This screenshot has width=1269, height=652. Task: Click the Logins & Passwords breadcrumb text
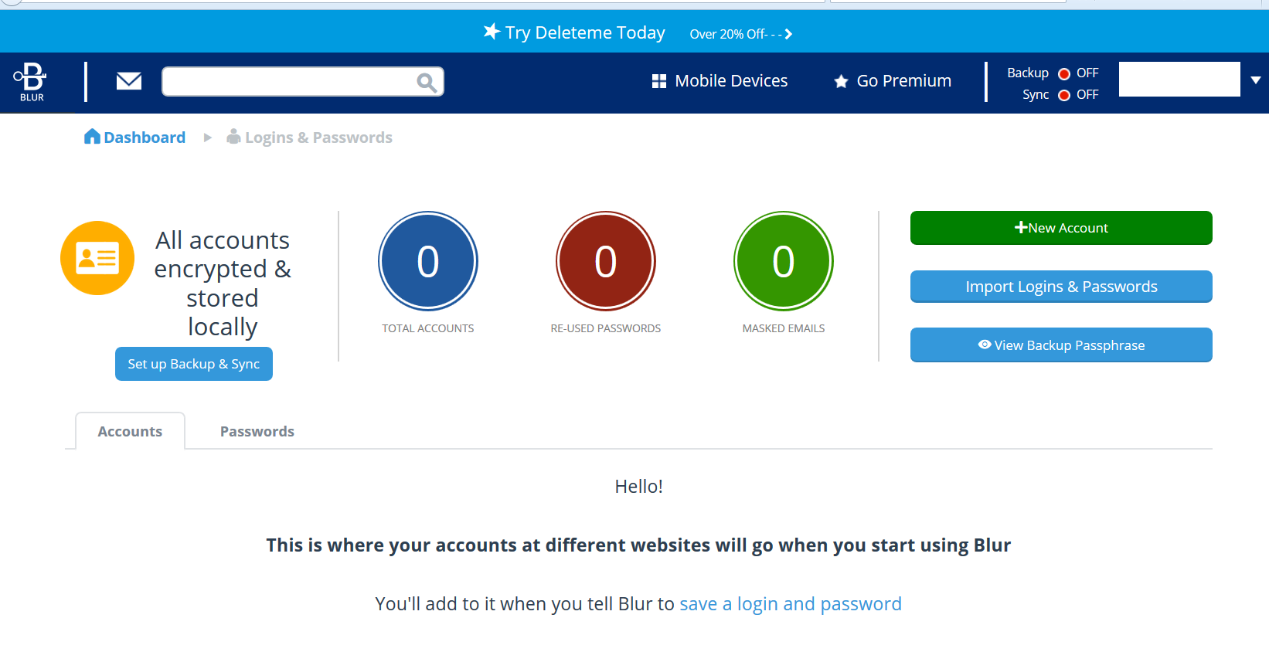tap(318, 138)
